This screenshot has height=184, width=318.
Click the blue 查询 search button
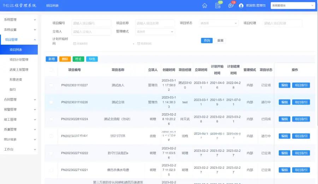(207, 40)
